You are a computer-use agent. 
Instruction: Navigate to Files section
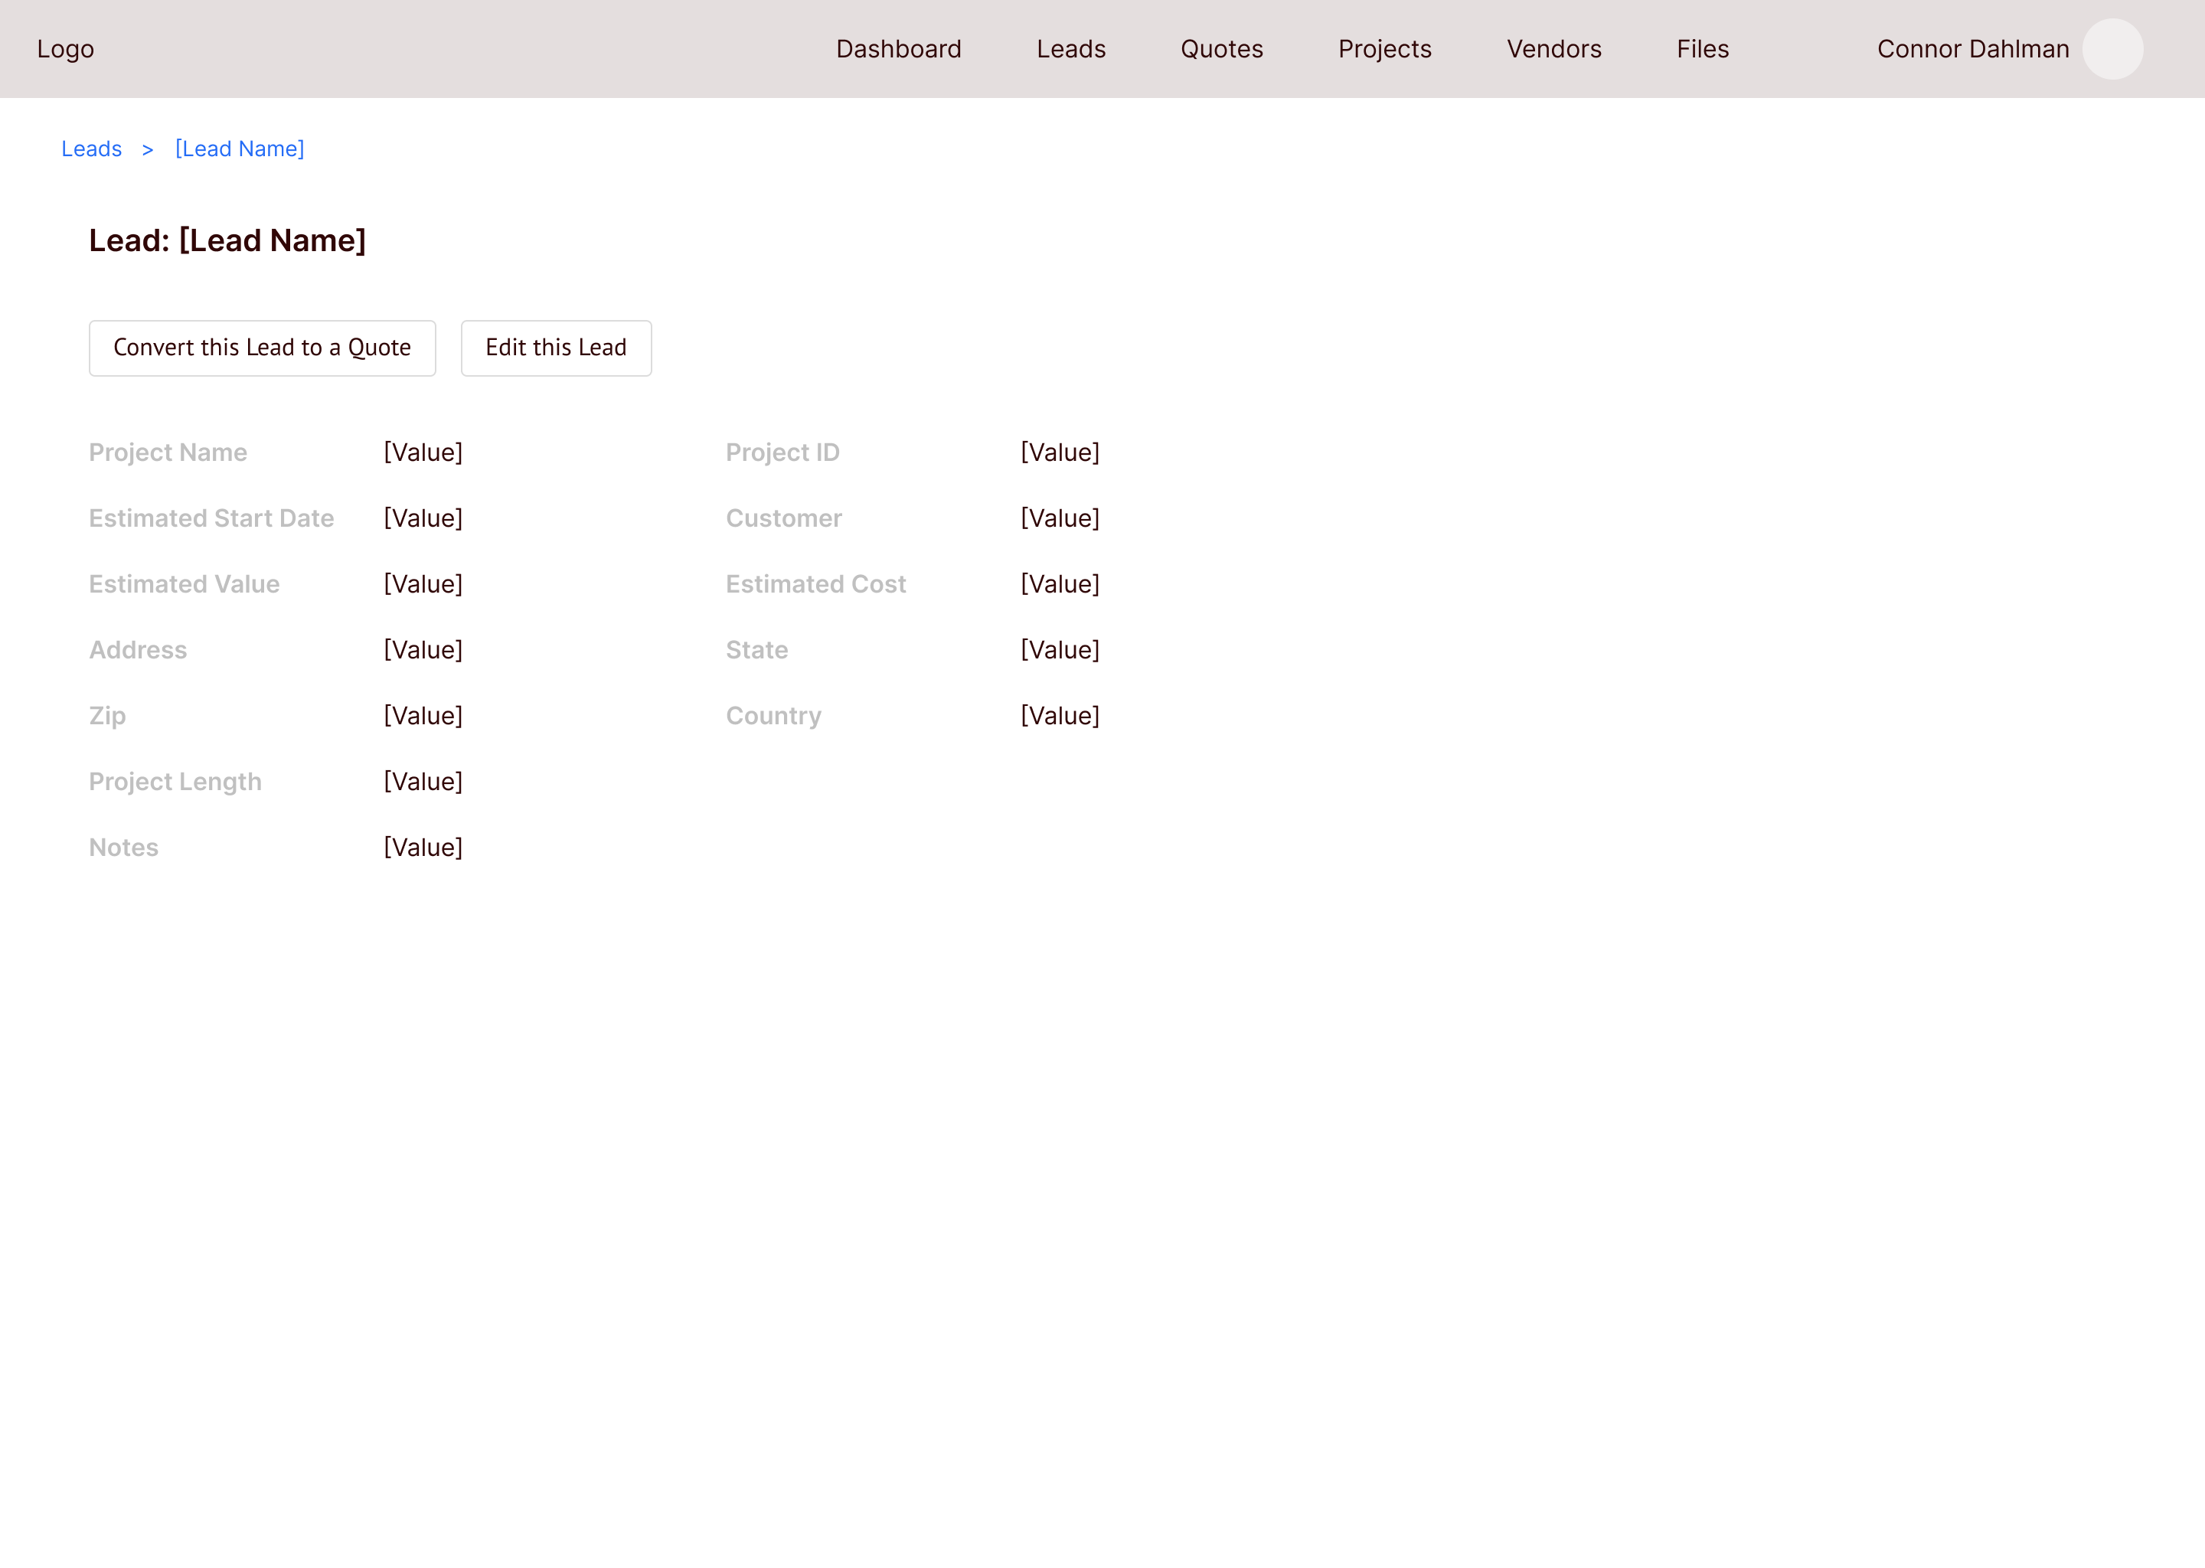click(x=1702, y=49)
